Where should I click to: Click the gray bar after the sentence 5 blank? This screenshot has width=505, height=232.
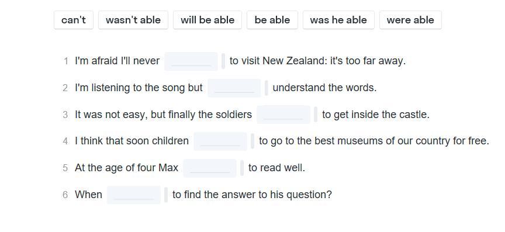pyautogui.click(x=242, y=168)
